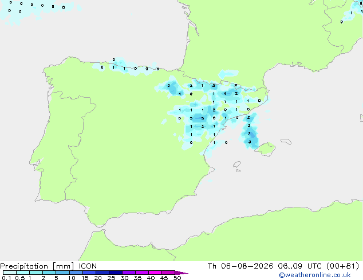Select the 0.5–1 mm legend color swatch
Image resolution: width=363 pixels, height=280 pixels.
pyautogui.click(x=23, y=273)
